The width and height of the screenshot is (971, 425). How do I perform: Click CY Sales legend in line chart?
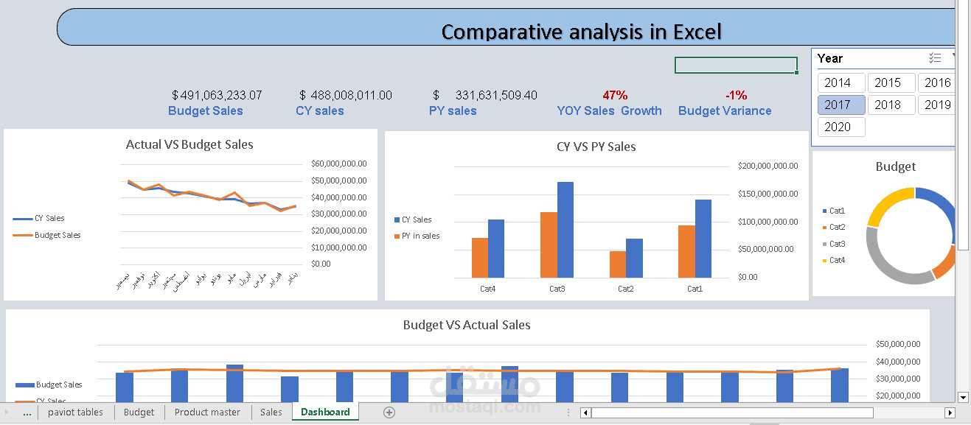[39, 219]
